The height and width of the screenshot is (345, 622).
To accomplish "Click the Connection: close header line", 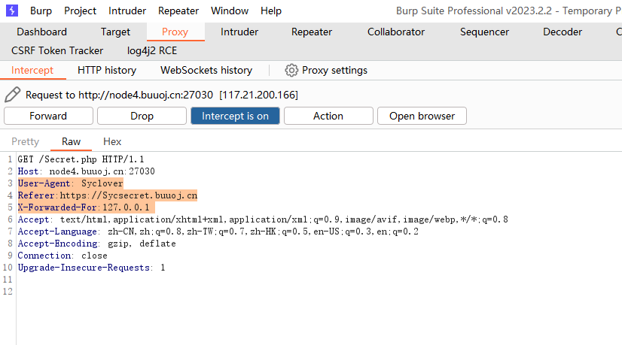I will click(63, 256).
